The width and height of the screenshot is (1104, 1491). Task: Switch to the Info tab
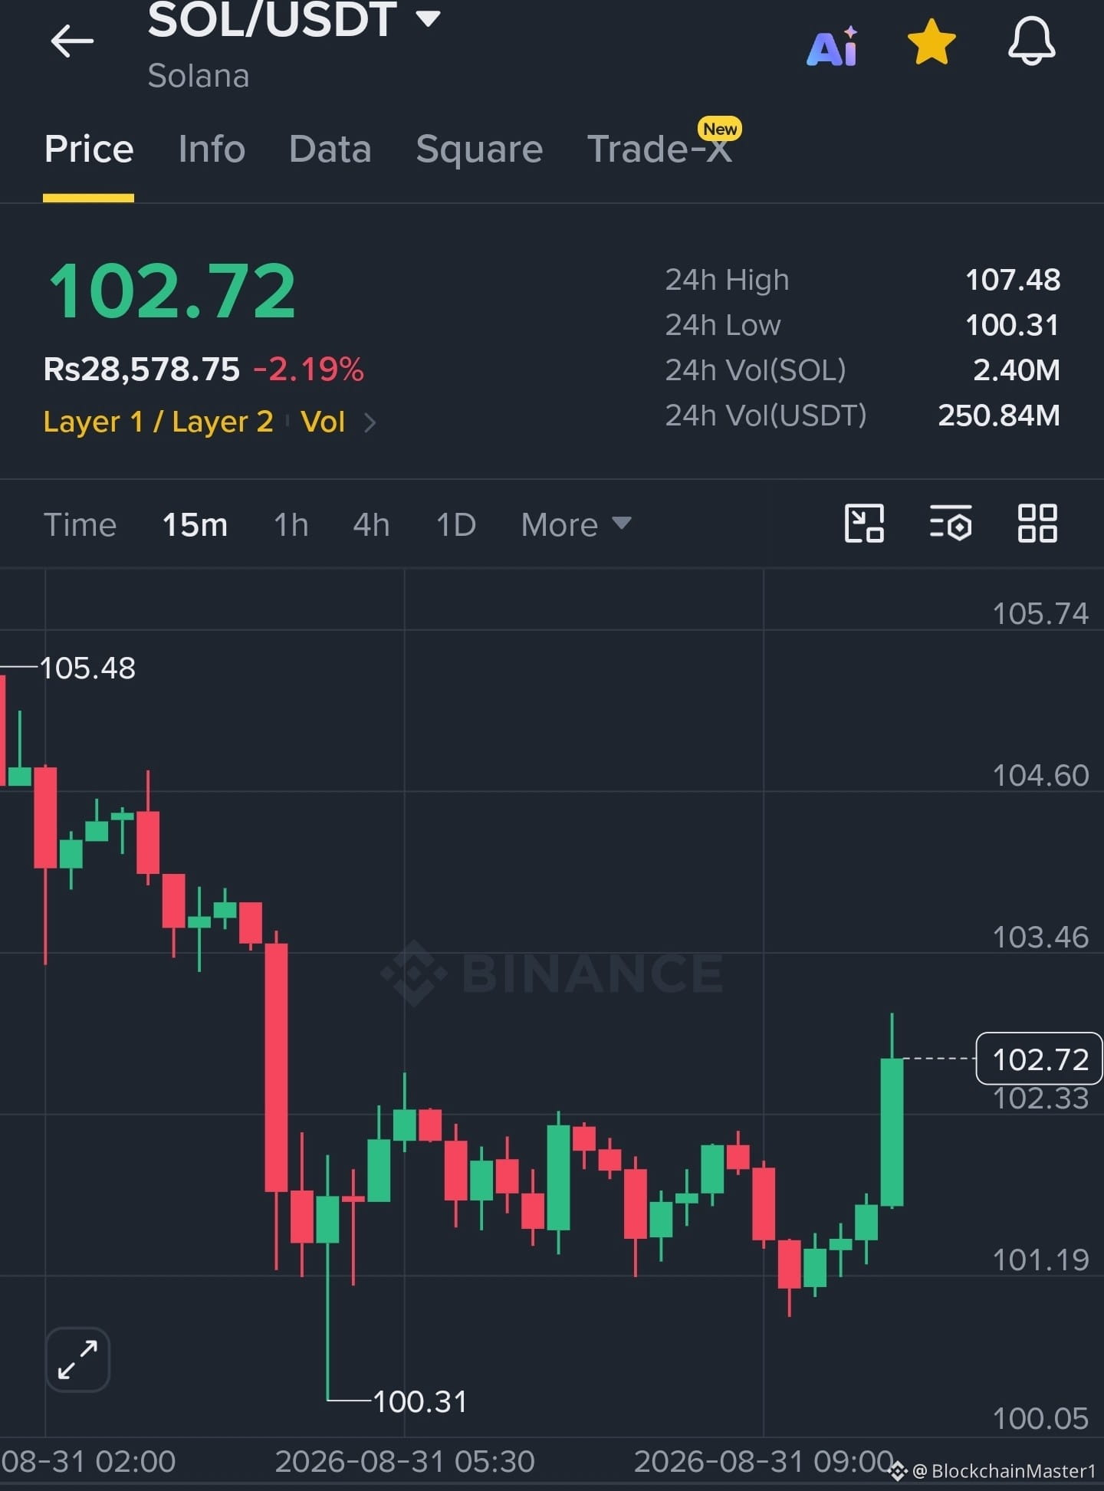212,149
